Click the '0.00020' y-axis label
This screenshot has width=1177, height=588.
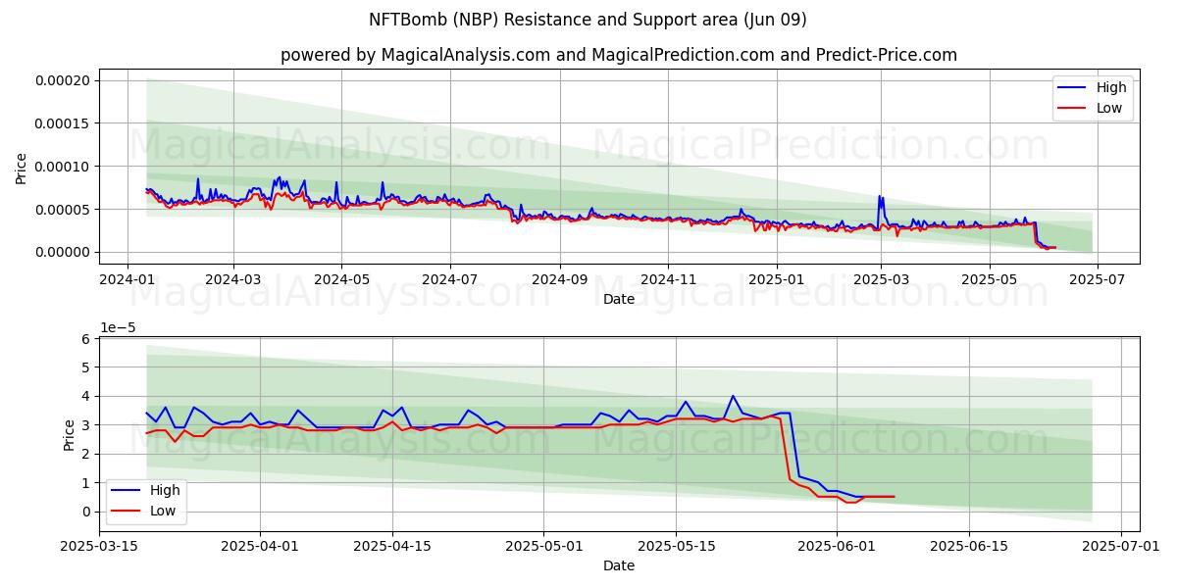tap(65, 80)
